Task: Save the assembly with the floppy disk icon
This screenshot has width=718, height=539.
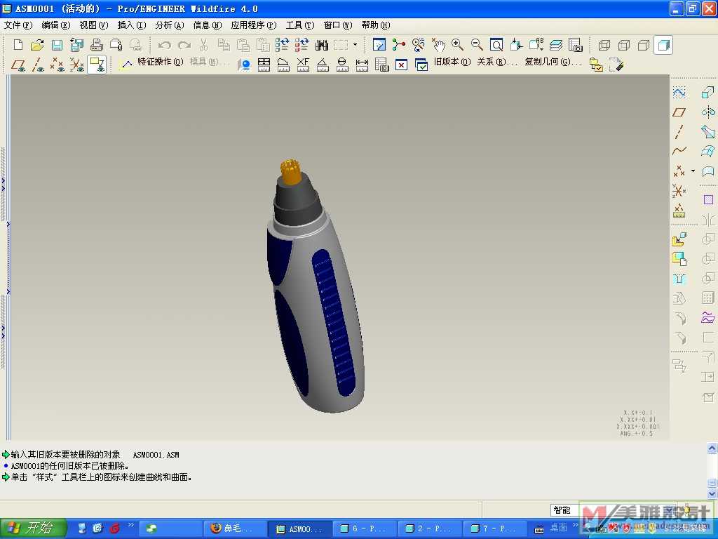Action: click(x=57, y=45)
